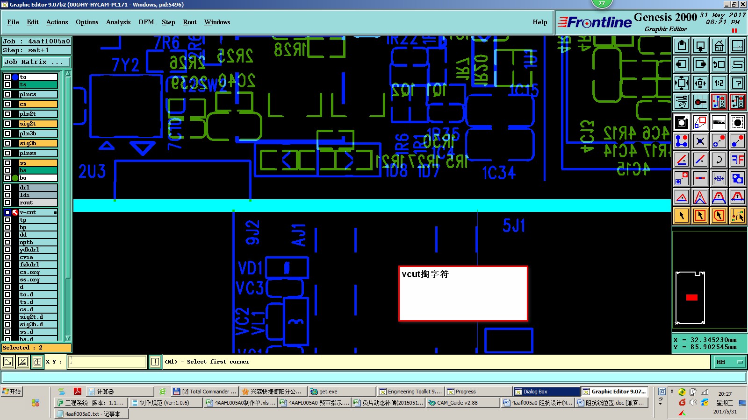Image resolution: width=748 pixels, height=420 pixels.
Task: Click the zoom in arrows icon
Action: pyautogui.click(x=682, y=84)
